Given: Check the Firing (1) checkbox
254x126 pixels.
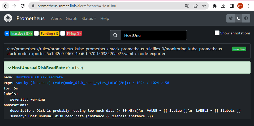Looking at the screenshot, I should (63, 33).
